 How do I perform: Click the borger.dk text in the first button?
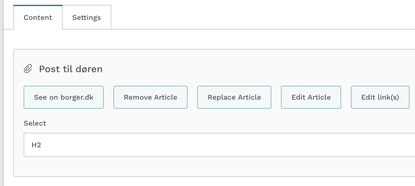point(78,97)
